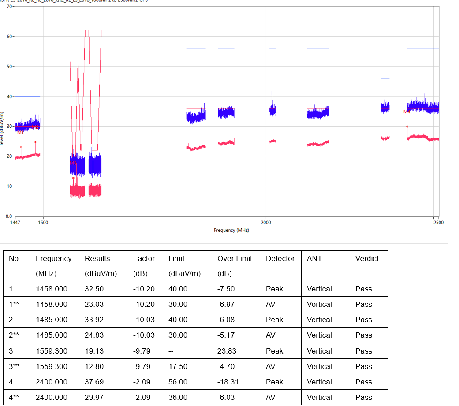Viewport: 459px width, 406px height.
Task: Click the 29.97 results value
Action: coord(94,397)
